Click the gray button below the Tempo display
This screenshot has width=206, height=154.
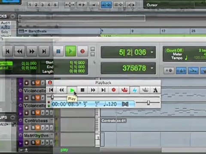pyautogui.click(x=169, y=70)
